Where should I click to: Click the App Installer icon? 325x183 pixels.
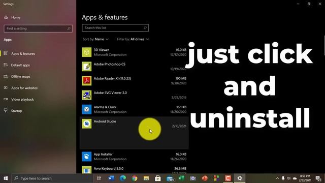tap(87, 157)
